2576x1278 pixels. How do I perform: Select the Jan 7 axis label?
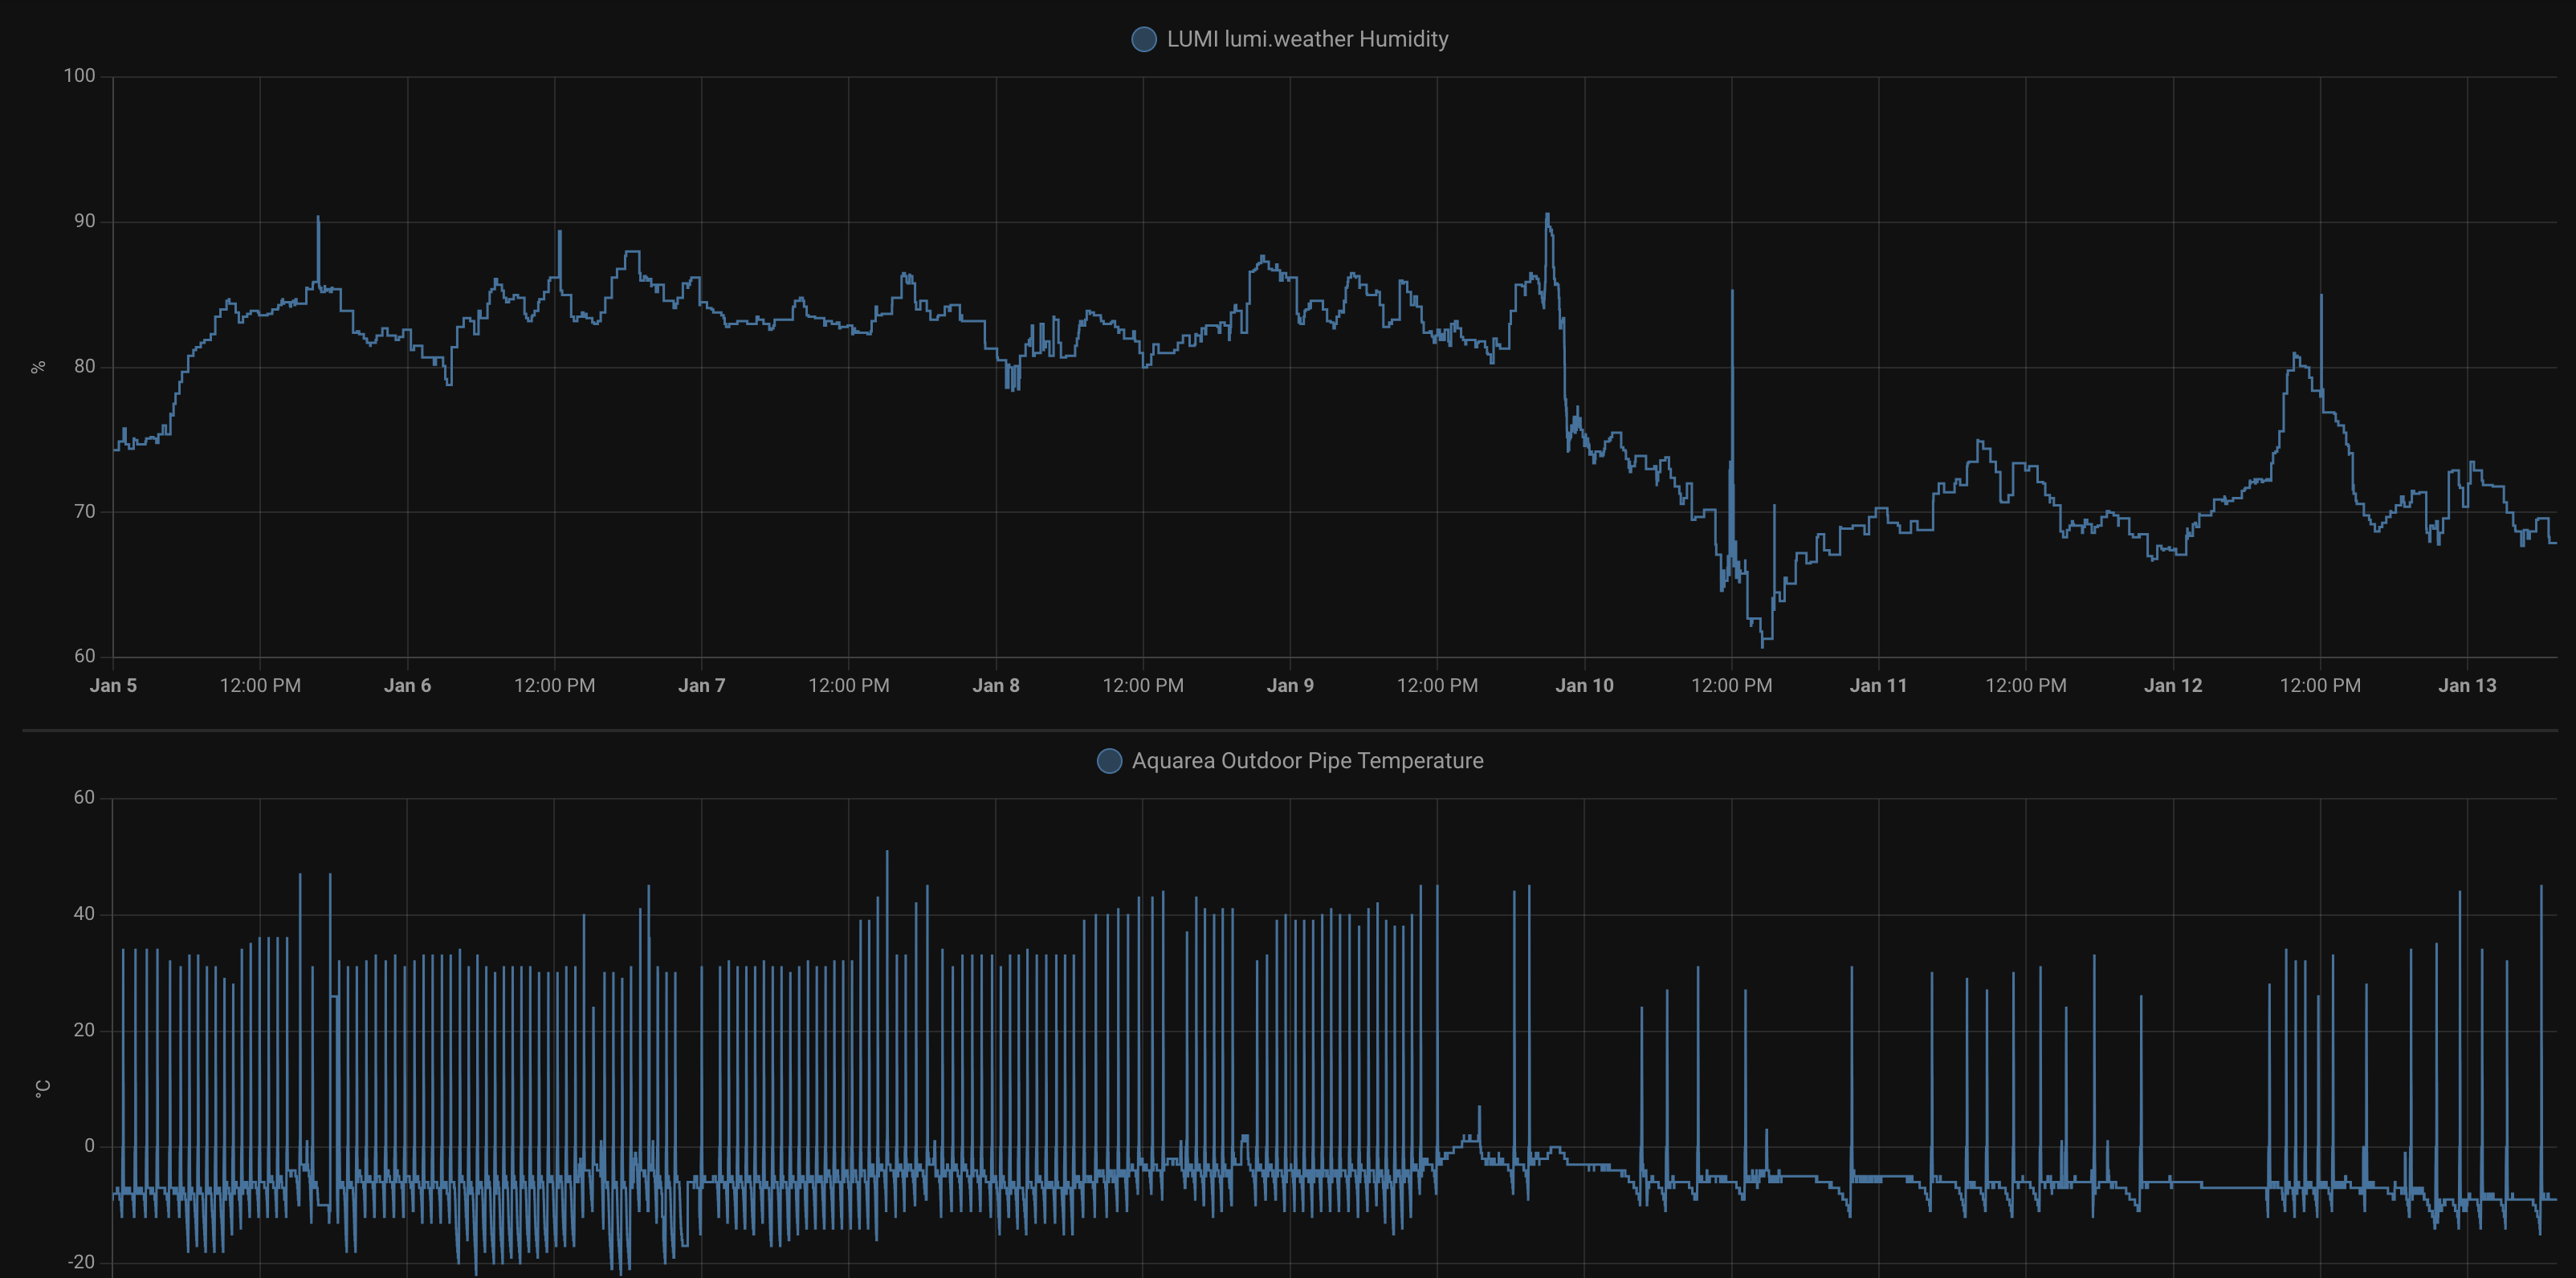tap(701, 686)
